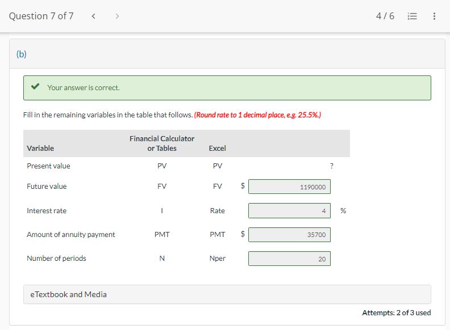Expand the eTextbook and Media section
Screen dimensions: 450x330
(227, 294)
